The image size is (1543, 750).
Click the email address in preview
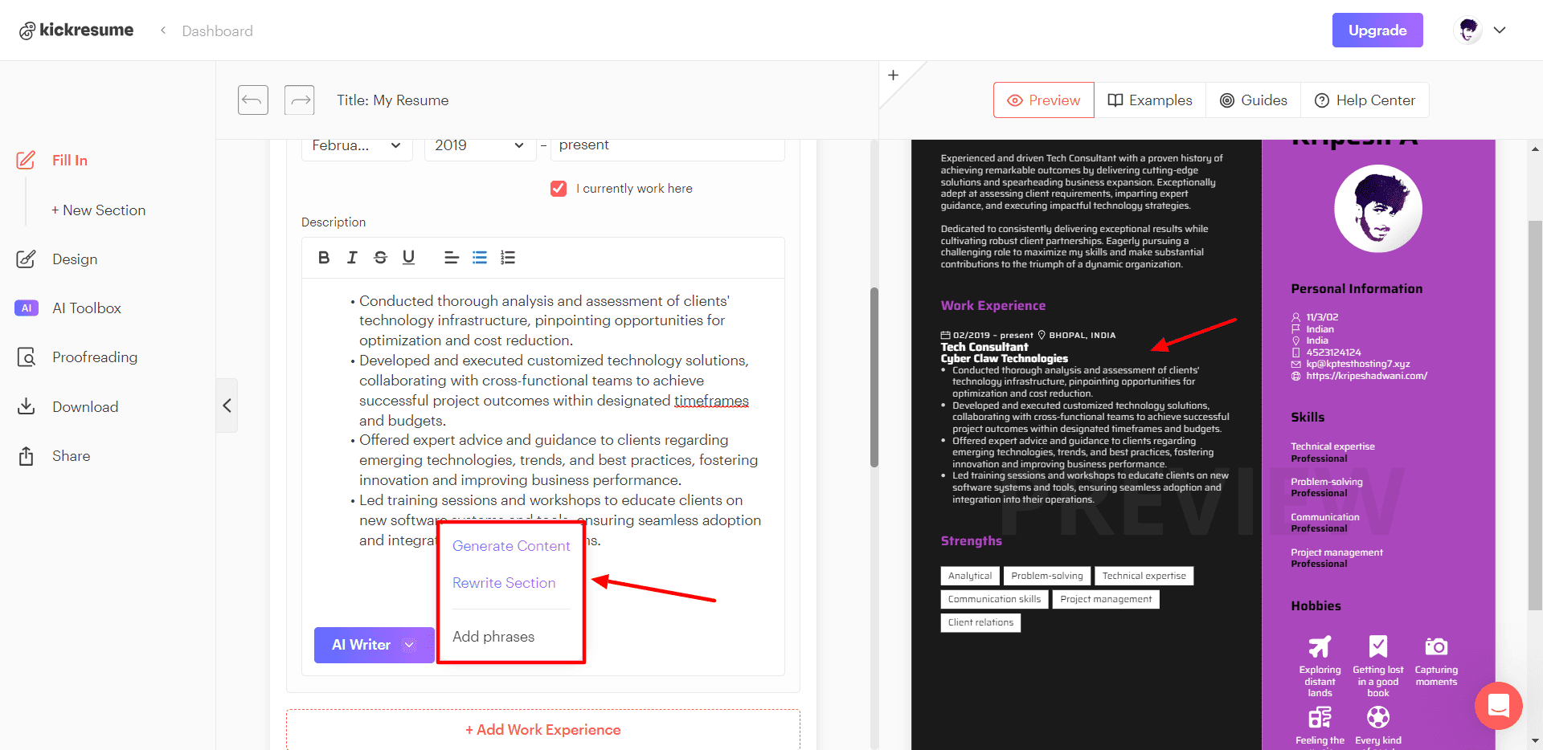1357,364
